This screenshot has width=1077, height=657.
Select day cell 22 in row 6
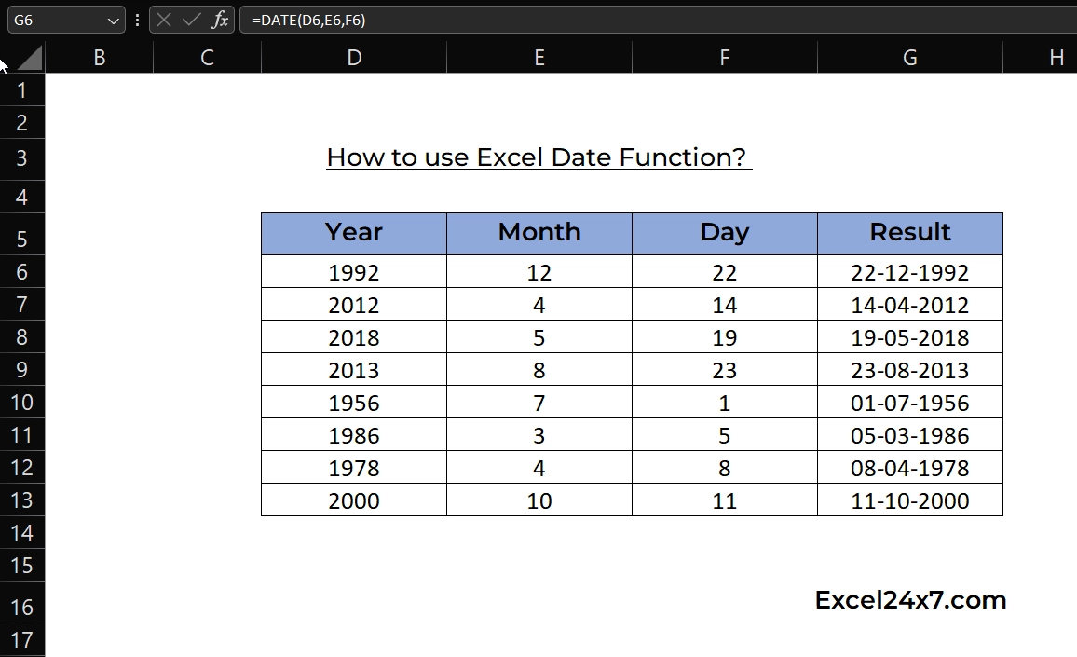[x=725, y=271]
